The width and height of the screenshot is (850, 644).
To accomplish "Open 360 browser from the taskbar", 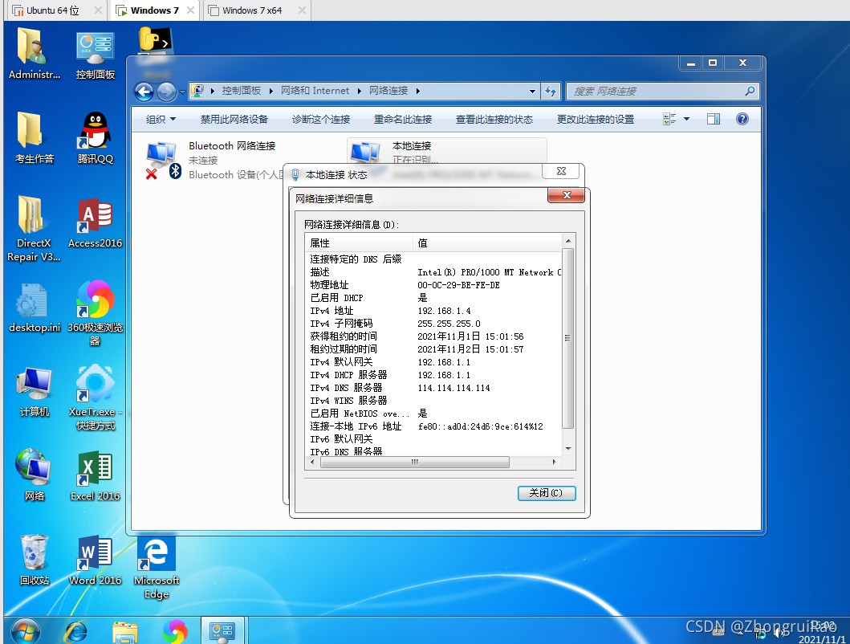I will click(174, 631).
